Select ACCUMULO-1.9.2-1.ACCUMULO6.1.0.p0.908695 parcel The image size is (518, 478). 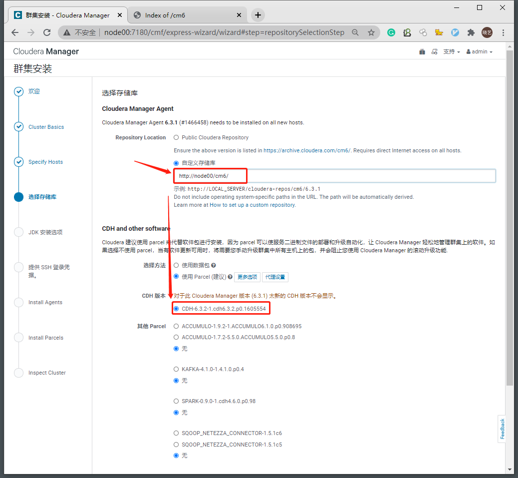click(x=176, y=326)
